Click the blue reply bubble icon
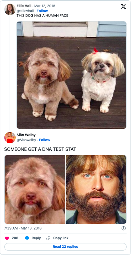 (x=27, y=238)
